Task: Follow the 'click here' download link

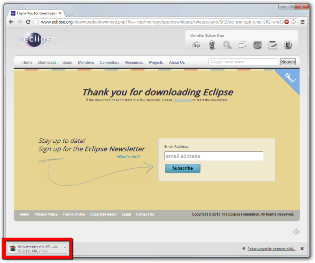Action: pyautogui.click(x=182, y=100)
